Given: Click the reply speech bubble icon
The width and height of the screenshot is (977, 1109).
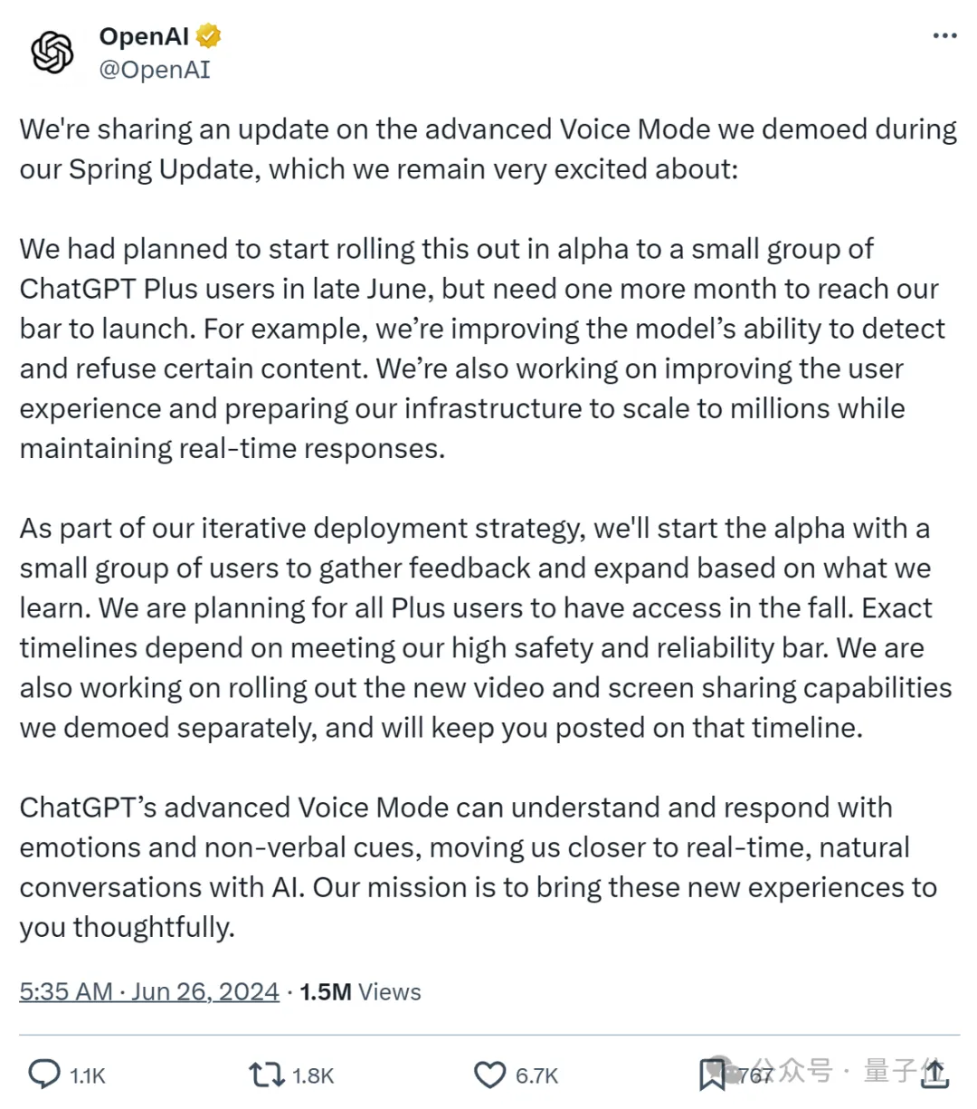Looking at the screenshot, I should (44, 1075).
